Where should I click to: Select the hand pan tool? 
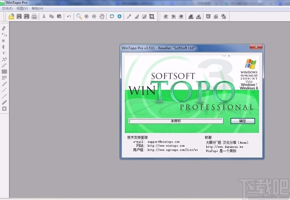tap(102, 16)
